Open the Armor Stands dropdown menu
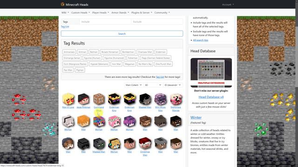 tap(120, 13)
